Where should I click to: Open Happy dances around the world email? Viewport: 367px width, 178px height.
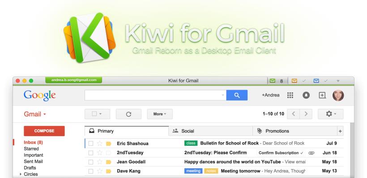coord(232,162)
